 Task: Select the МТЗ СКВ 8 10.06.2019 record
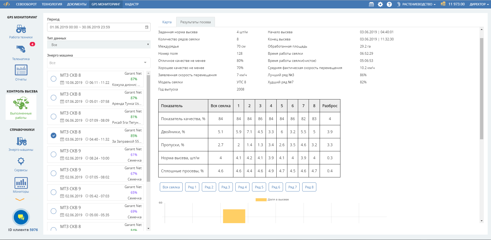pyautogui.click(x=54, y=79)
